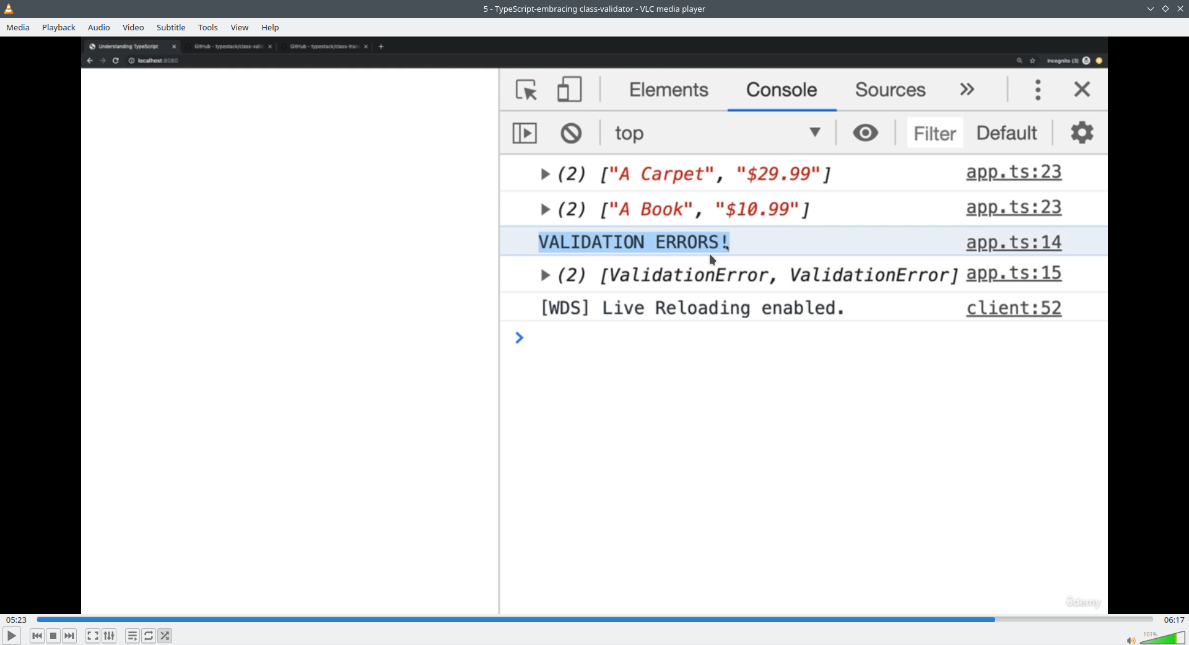This screenshot has height=645, width=1189.
Task: Expand the ValidationError array entry
Action: coord(545,275)
